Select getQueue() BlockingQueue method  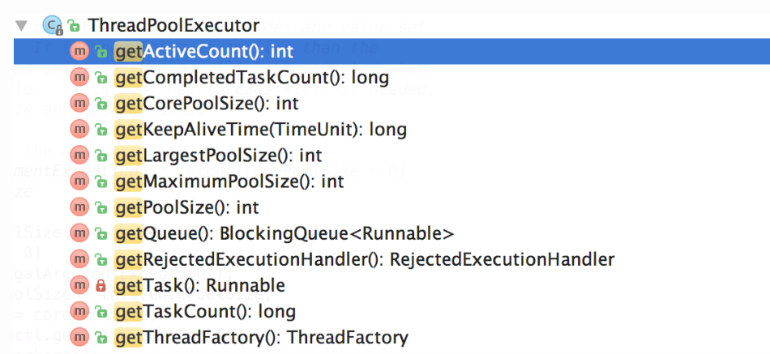(284, 233)
